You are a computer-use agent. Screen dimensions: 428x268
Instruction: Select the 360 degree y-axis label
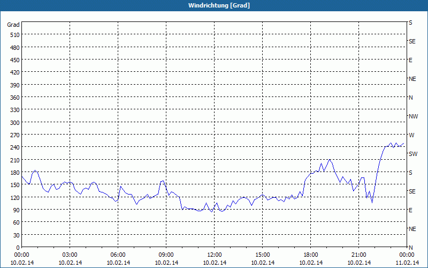[x=14, y=97]
